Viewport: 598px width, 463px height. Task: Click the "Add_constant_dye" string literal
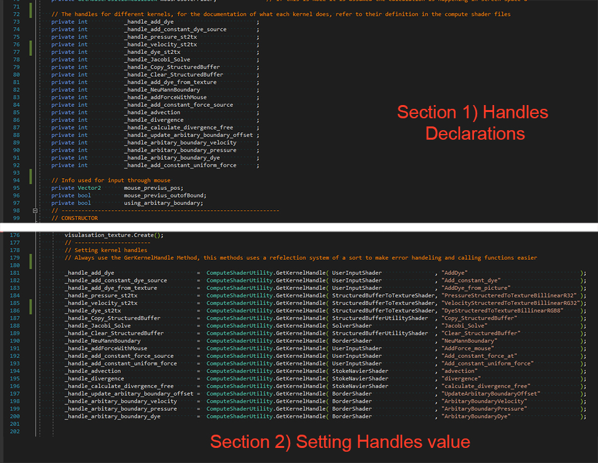coord(471,281)
